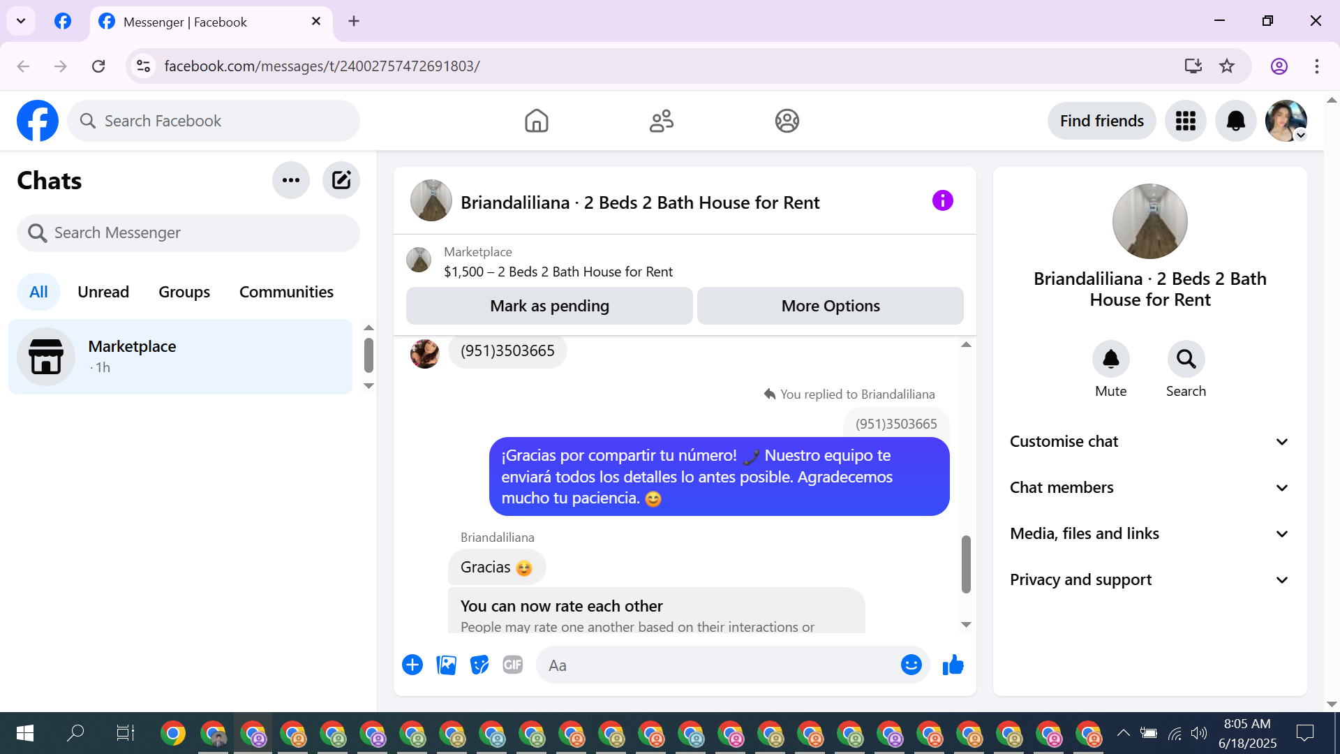The image size is (1340, 754).
Task: Install app icon in address bar
Action: point(1193,66)
